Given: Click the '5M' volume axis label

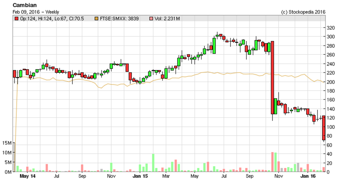Looking at the screenshot, I should pos(8,162).
